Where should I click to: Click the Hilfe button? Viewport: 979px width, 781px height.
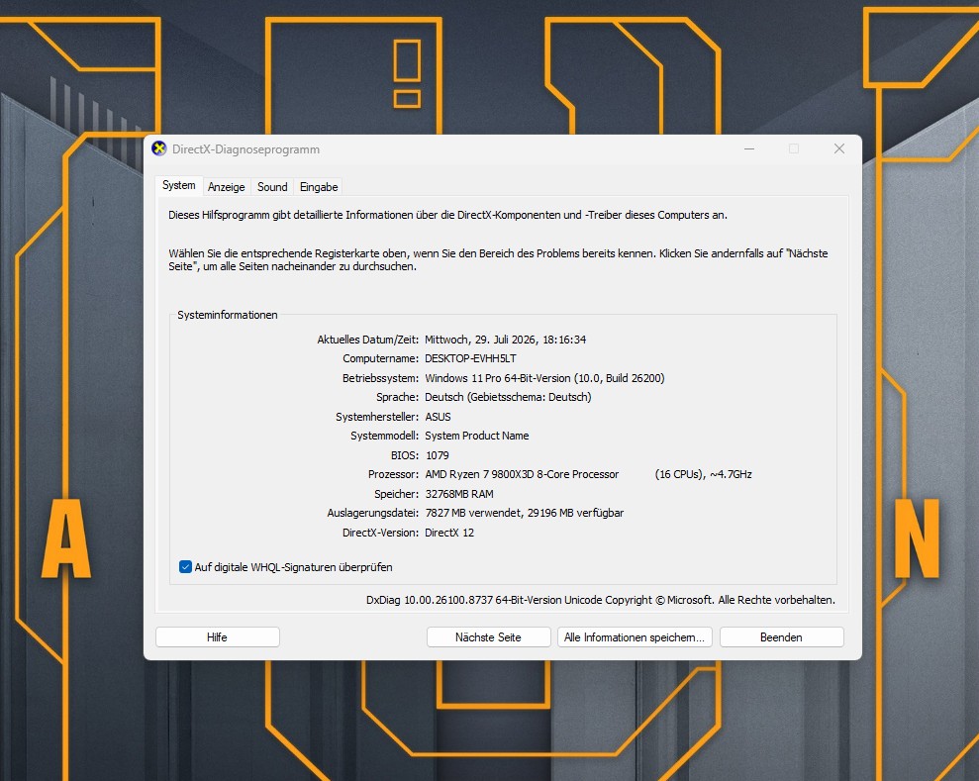(217, 637)
